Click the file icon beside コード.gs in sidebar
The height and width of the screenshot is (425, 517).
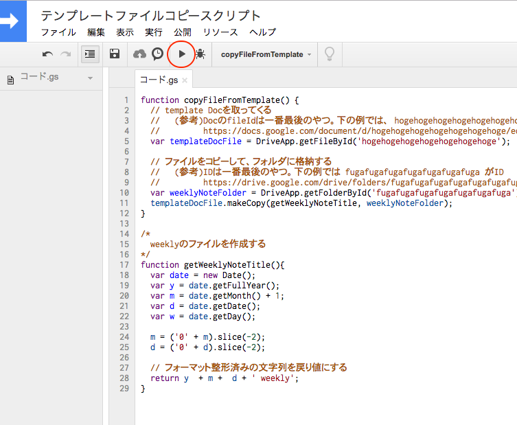pos(10,80)
